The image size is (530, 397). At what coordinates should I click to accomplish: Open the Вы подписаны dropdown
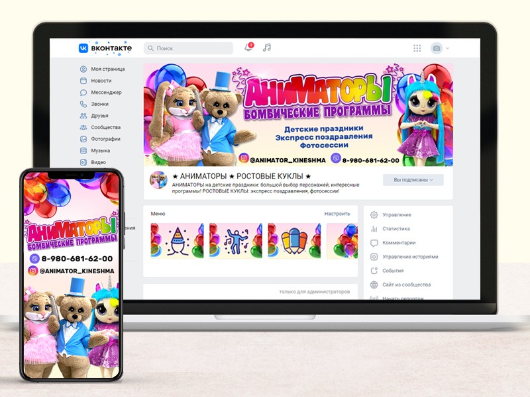click(413, 180)
